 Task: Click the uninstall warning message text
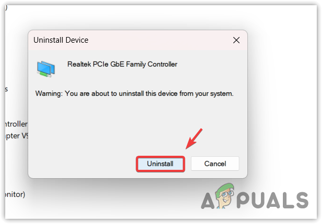134,94
